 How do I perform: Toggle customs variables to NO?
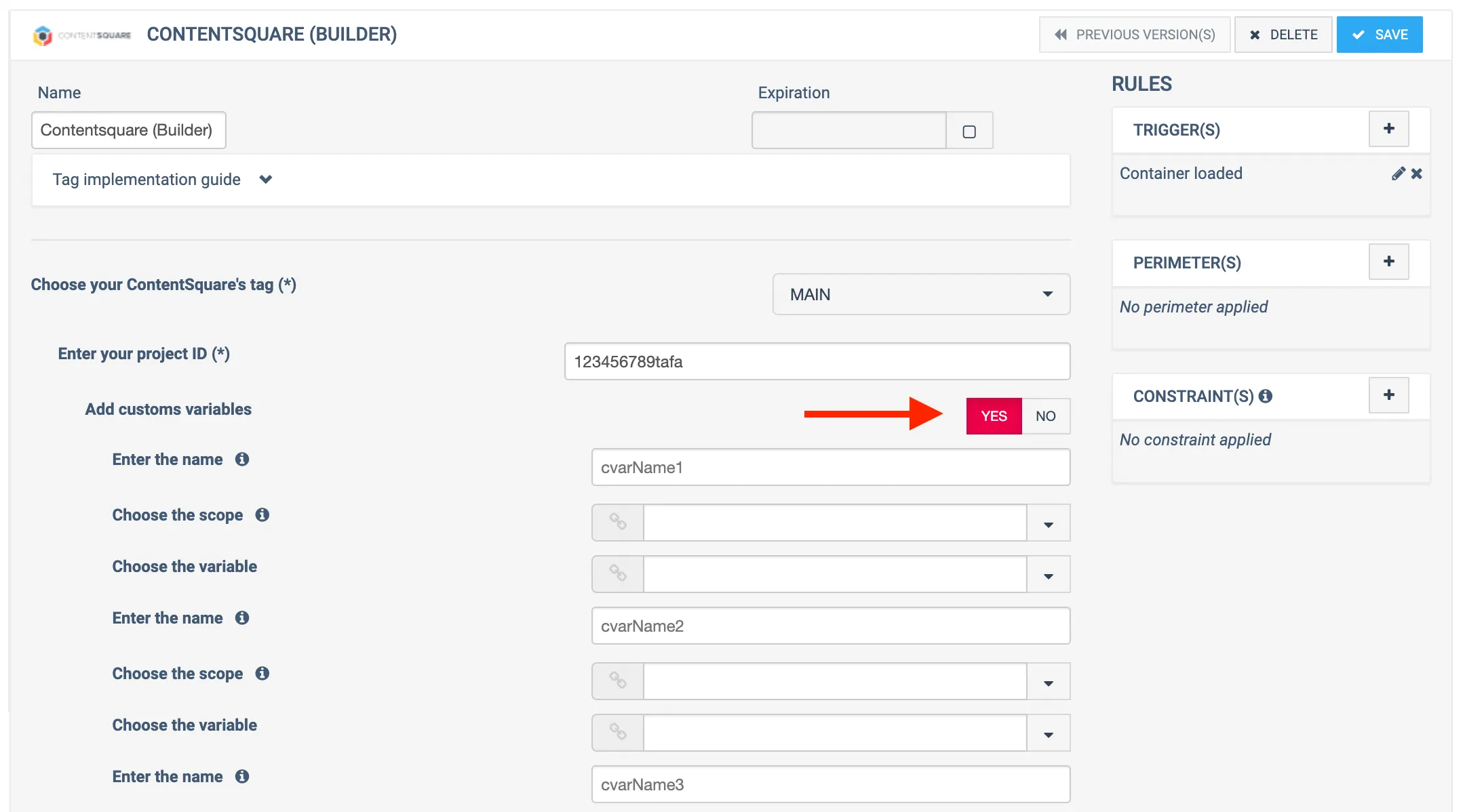1045,416
